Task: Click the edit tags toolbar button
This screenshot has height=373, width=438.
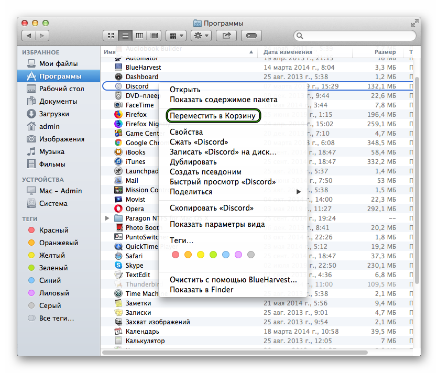Action: pyautogui.click(x=251, y=36)
